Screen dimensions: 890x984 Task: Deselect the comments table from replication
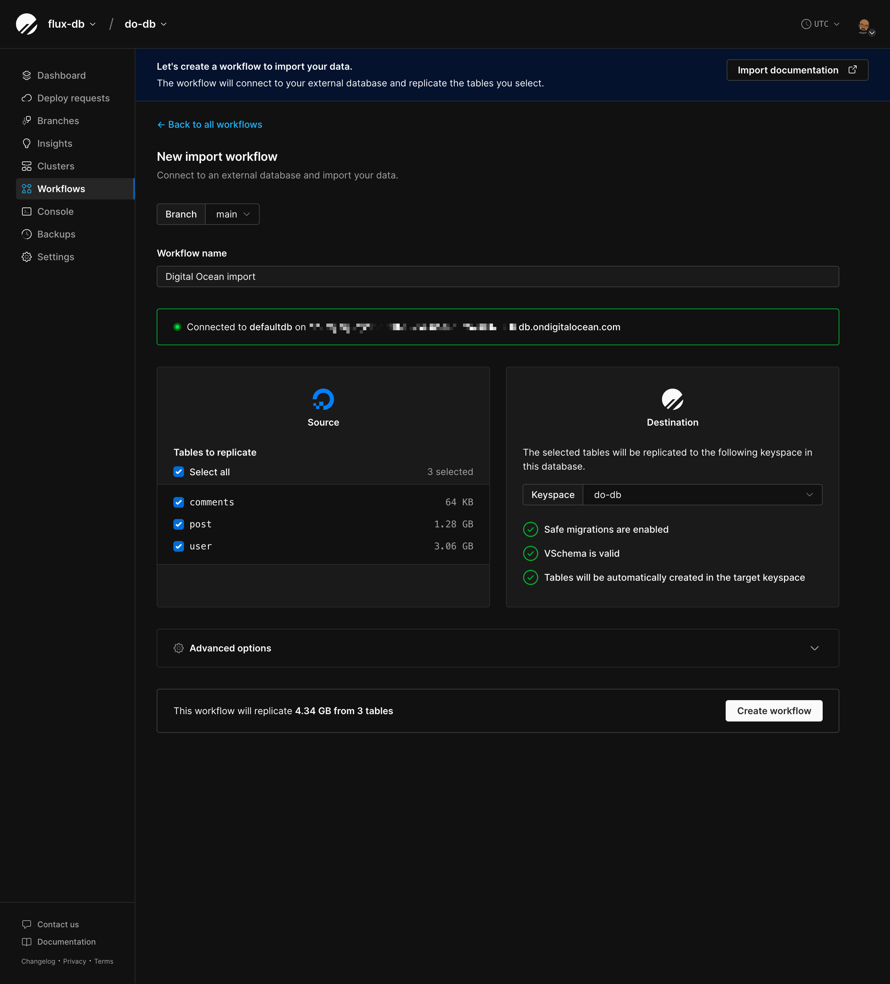[x=178, y=502]
